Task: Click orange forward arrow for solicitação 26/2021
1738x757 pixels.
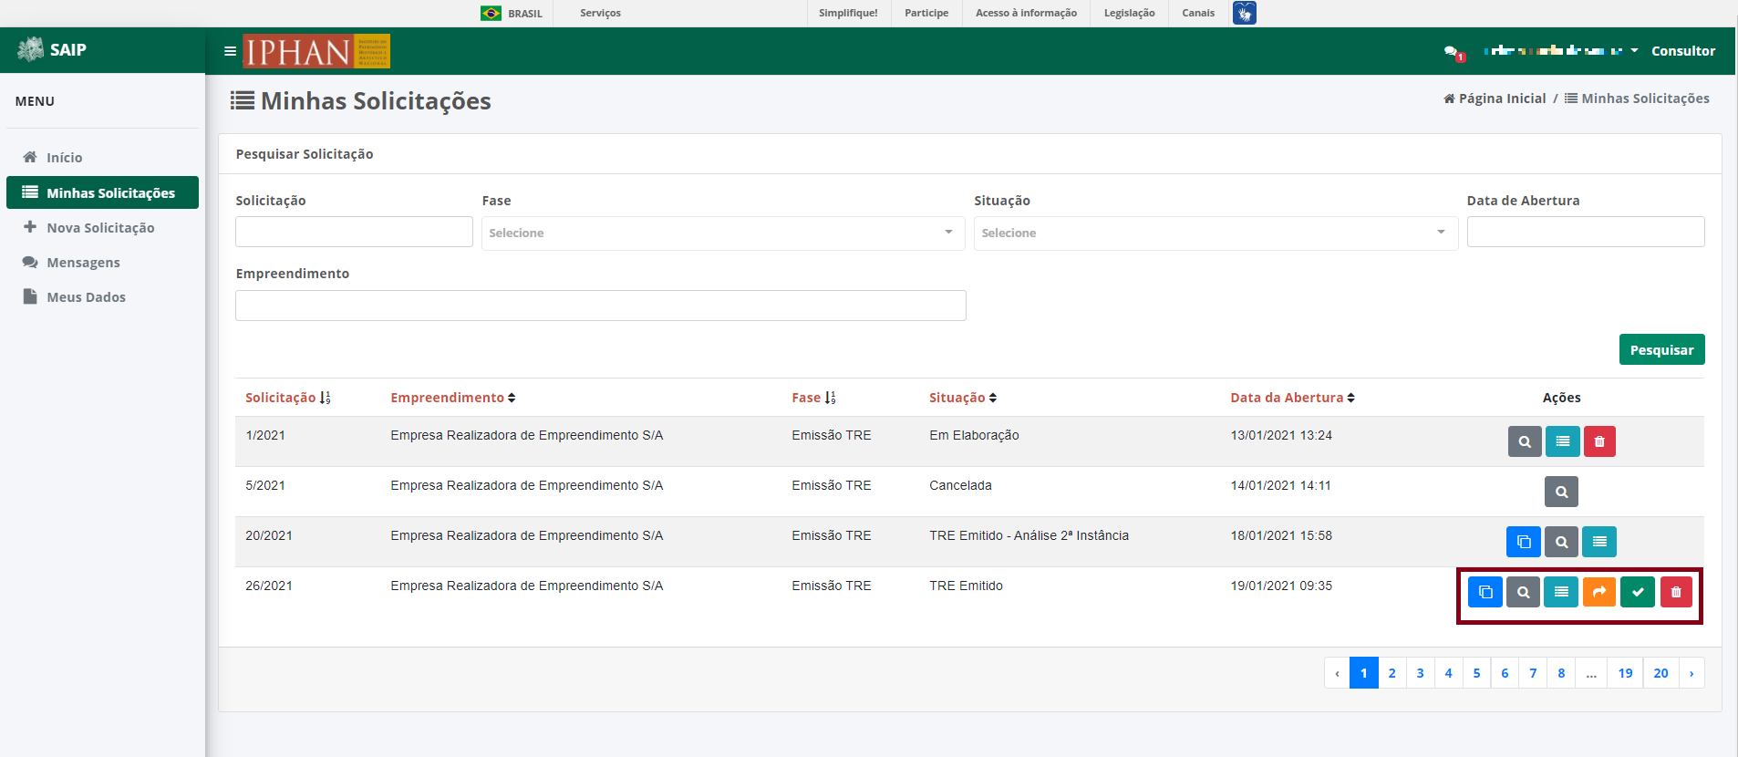Action: coord(1599,592)
